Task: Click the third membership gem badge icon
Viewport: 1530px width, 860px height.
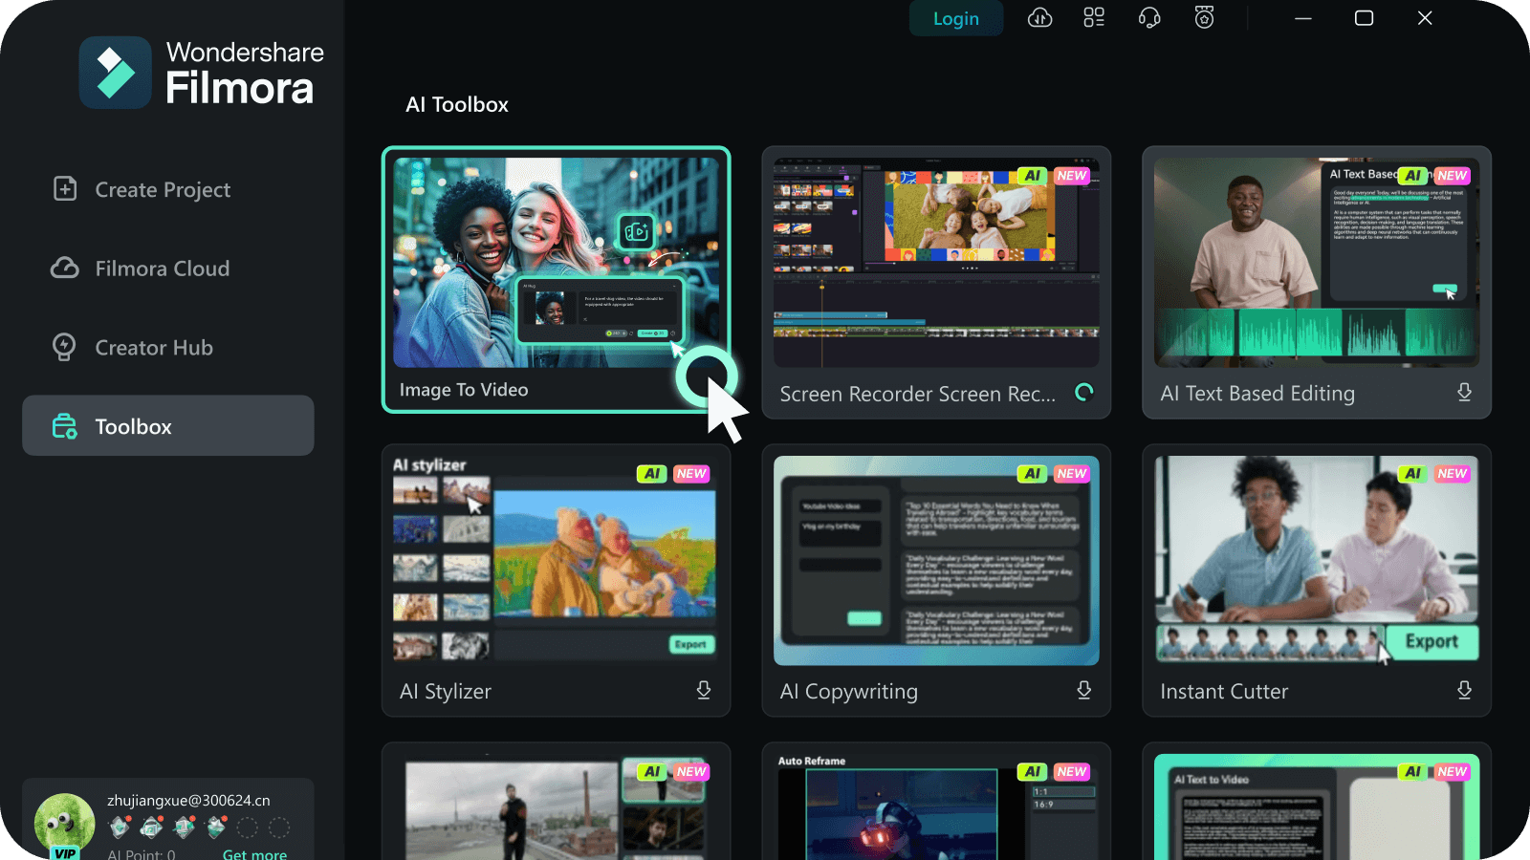Action: pos(185,827)
